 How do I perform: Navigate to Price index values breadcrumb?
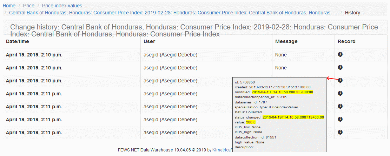coord(62,6)
